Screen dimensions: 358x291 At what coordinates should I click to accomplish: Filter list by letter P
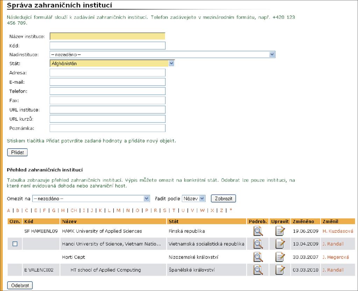(146, 210)
